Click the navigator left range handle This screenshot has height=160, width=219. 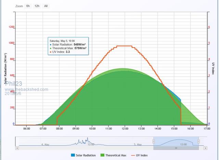click(154, 141)
